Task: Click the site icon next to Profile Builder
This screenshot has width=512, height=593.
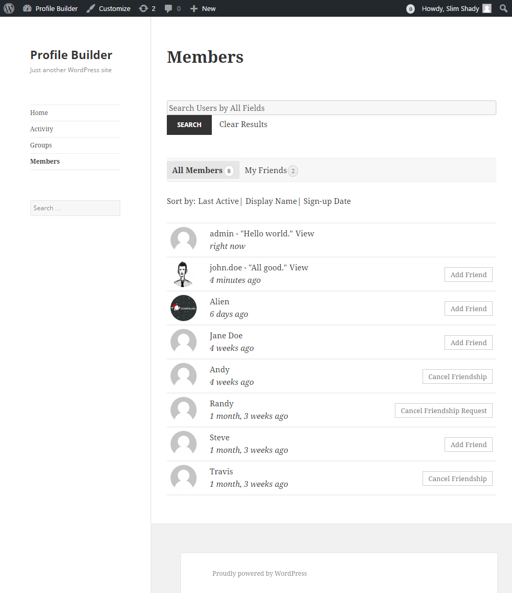Action: coord(27,8)
